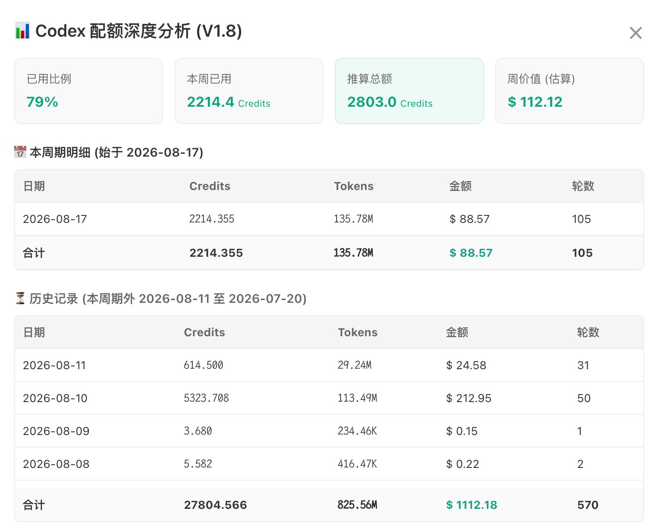646x522 pixels.
Task: Click amount $ 0.15
Action: click(462, 431)
